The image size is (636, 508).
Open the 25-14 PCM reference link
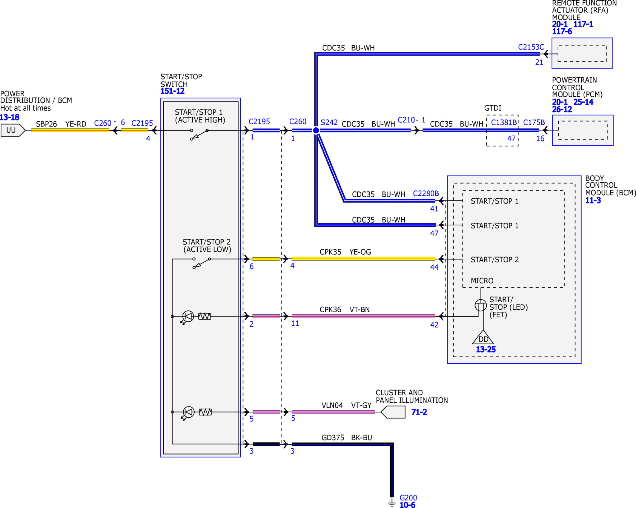click(583, 102)
